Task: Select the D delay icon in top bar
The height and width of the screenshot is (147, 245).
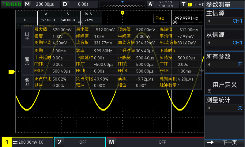Action: 65,4
